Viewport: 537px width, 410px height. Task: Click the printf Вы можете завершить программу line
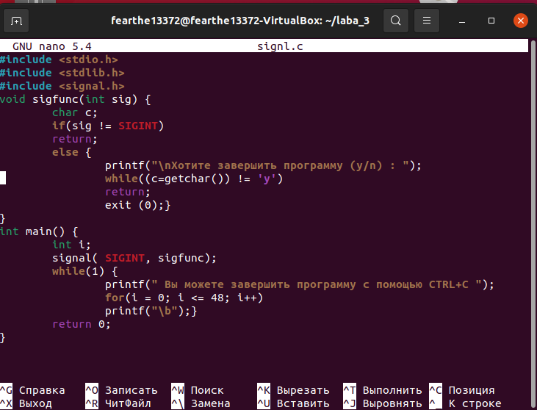[x=299, y=284]
